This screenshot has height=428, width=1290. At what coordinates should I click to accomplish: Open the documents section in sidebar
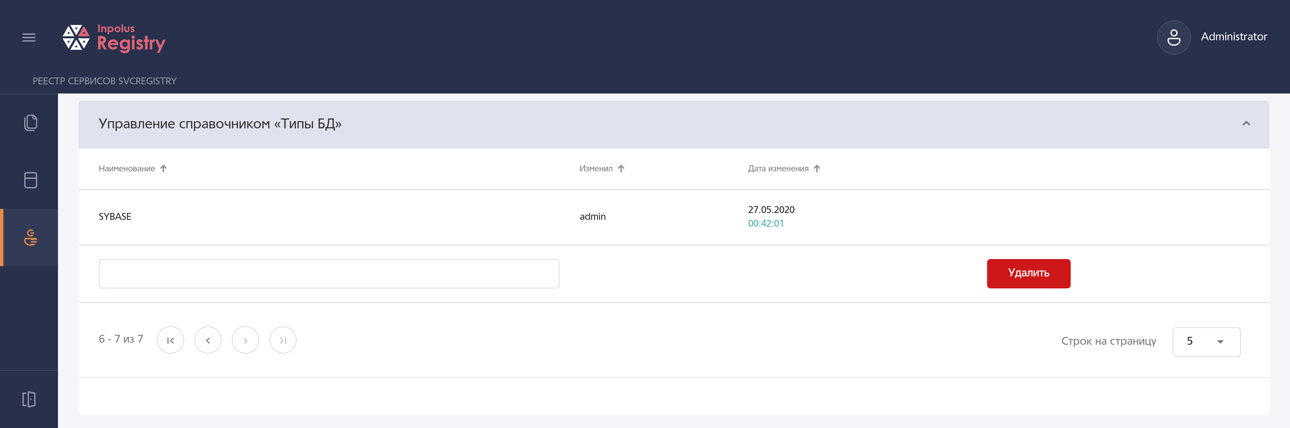(31, 123)
